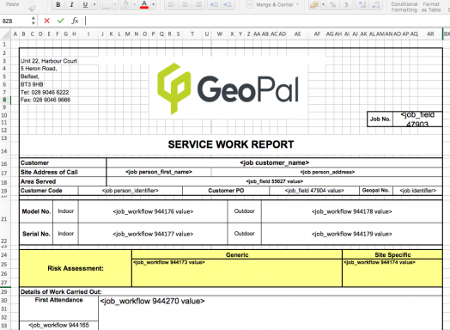Align text left
Viewport: 450px width, 330px height.
coord(172,4)
